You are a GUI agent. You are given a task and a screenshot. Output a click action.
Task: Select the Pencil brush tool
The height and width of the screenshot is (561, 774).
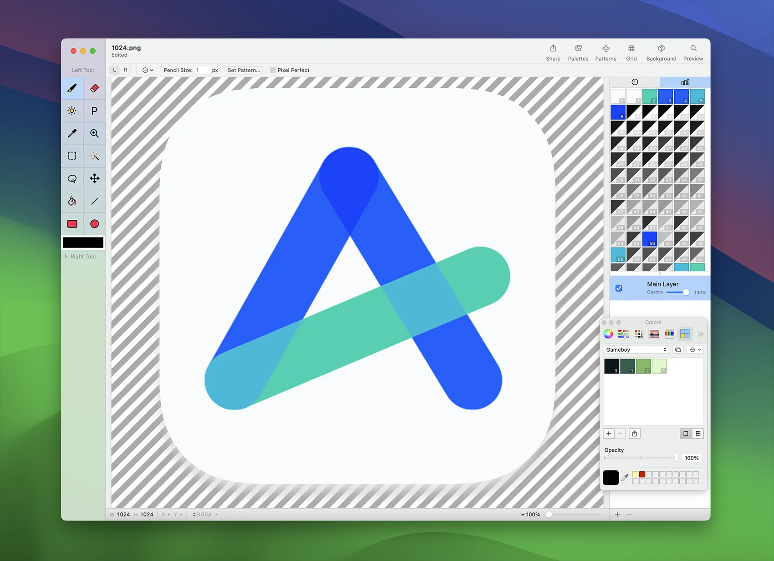tap(72, 88)
